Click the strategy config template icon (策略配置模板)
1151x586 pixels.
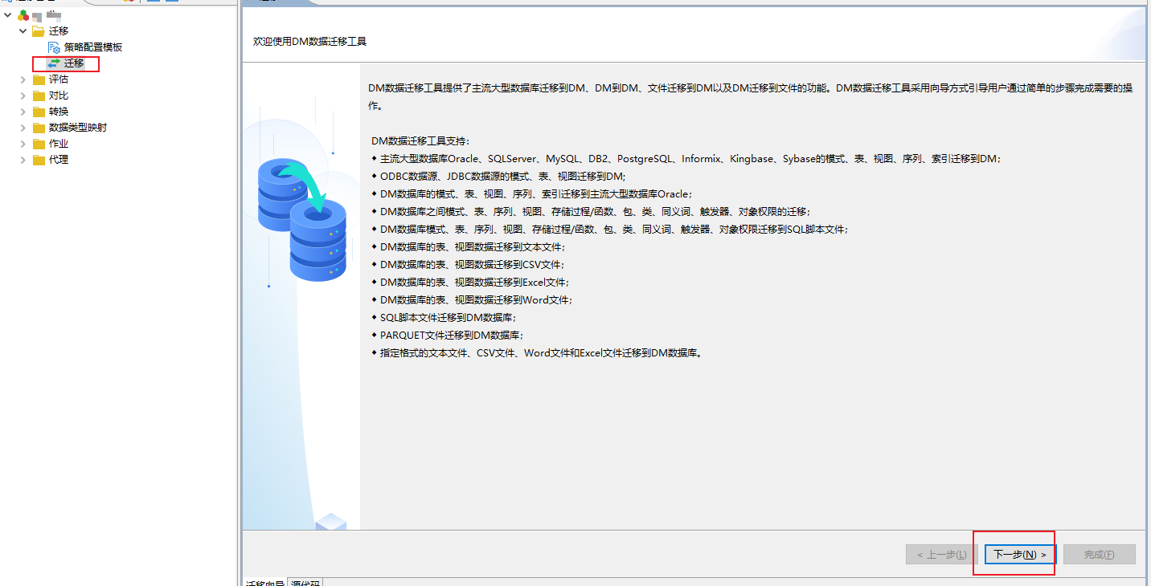(55, 47)
